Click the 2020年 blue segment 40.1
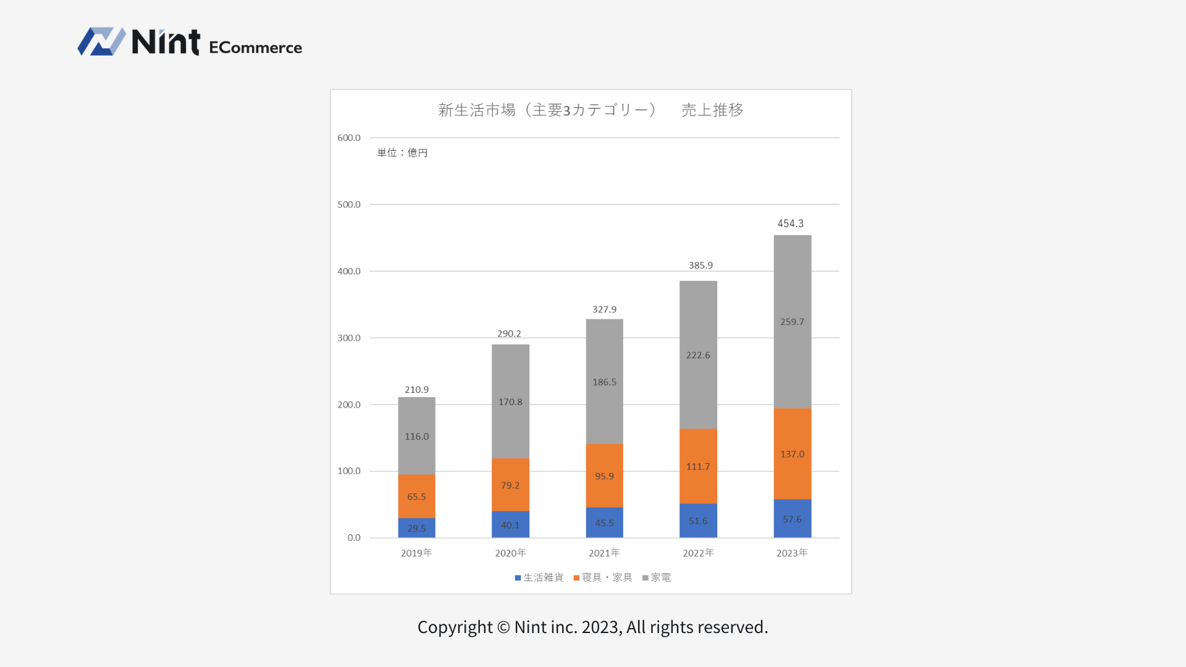The image size is (1186, 667). 510,525
